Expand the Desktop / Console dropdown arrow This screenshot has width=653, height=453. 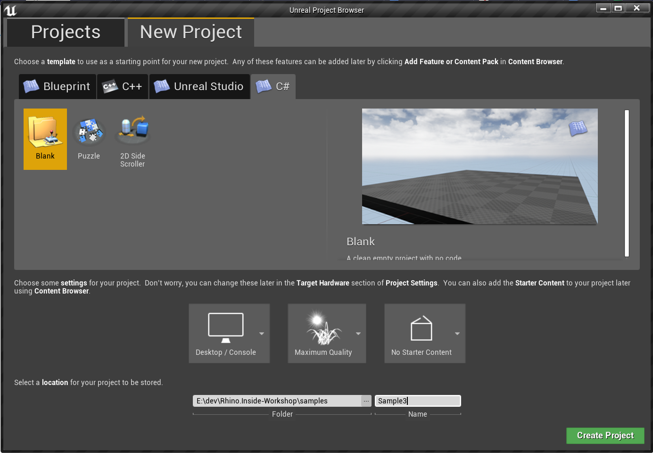[x=262, y=334]
